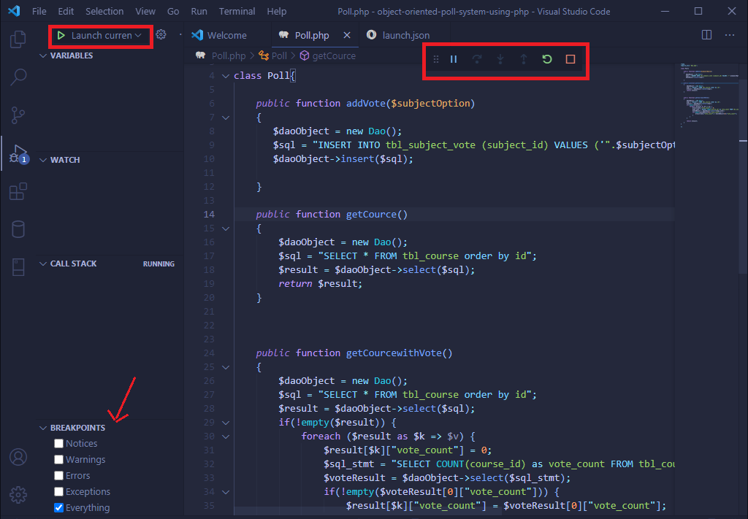Click Step Over in the debug toolbar
This screenshot has height=519, width=748.
tap(477, 59)
